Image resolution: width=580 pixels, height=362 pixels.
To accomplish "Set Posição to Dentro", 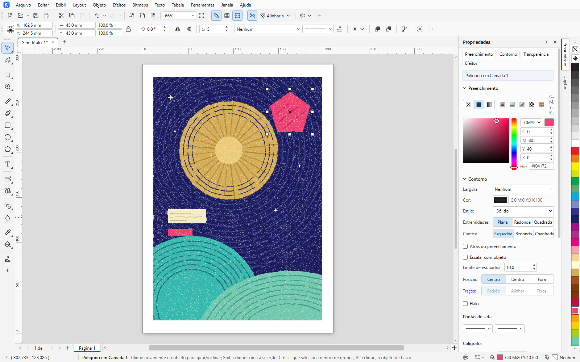I will click(x=518, y=279).
